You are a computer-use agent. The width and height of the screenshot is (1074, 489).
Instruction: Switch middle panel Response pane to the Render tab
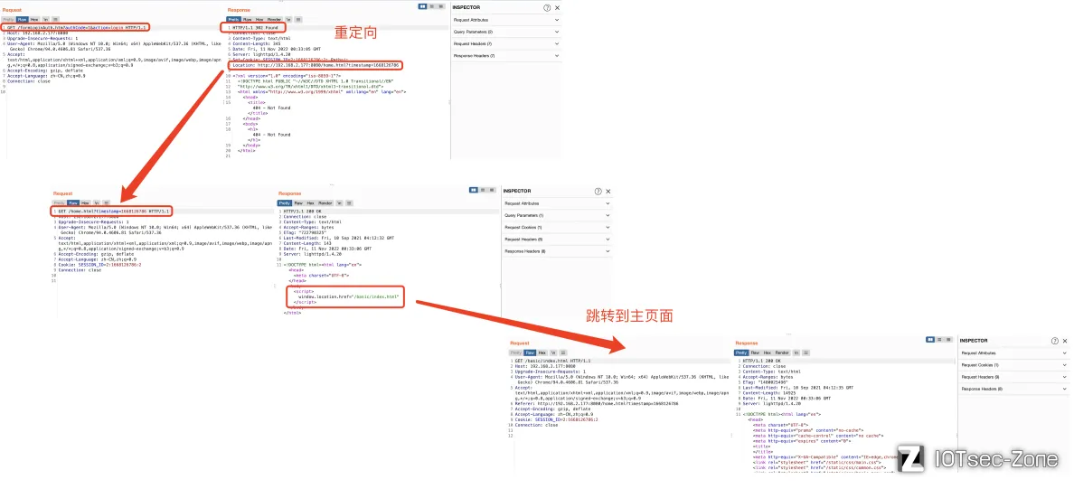(325, 202)
